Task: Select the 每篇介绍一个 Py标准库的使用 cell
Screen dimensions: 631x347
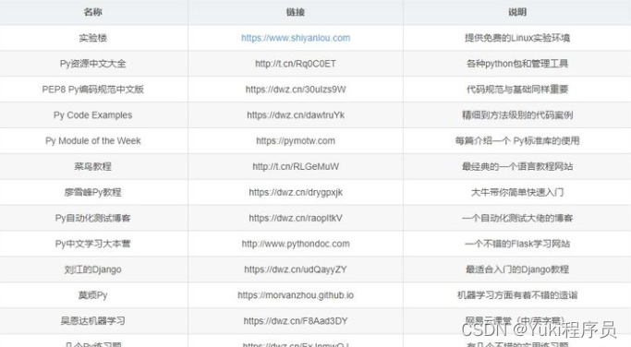Action: pyautogui.click(x=517, y=140)
